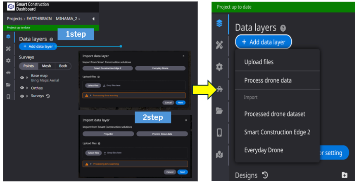Click warning triangle icon in lower dialog

point(87,164)
